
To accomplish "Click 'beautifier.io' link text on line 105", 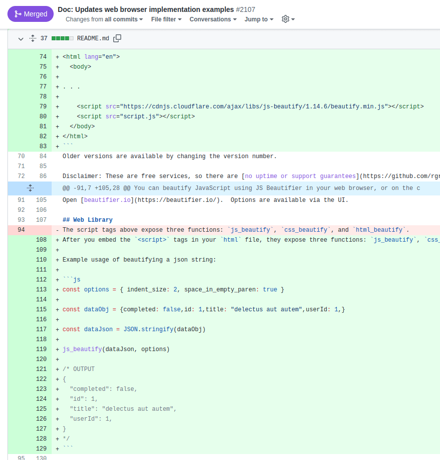I will coord(107,200).
